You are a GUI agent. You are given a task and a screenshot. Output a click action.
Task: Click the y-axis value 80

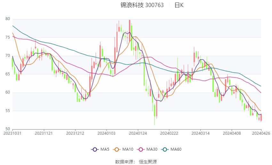click(8, 19)
